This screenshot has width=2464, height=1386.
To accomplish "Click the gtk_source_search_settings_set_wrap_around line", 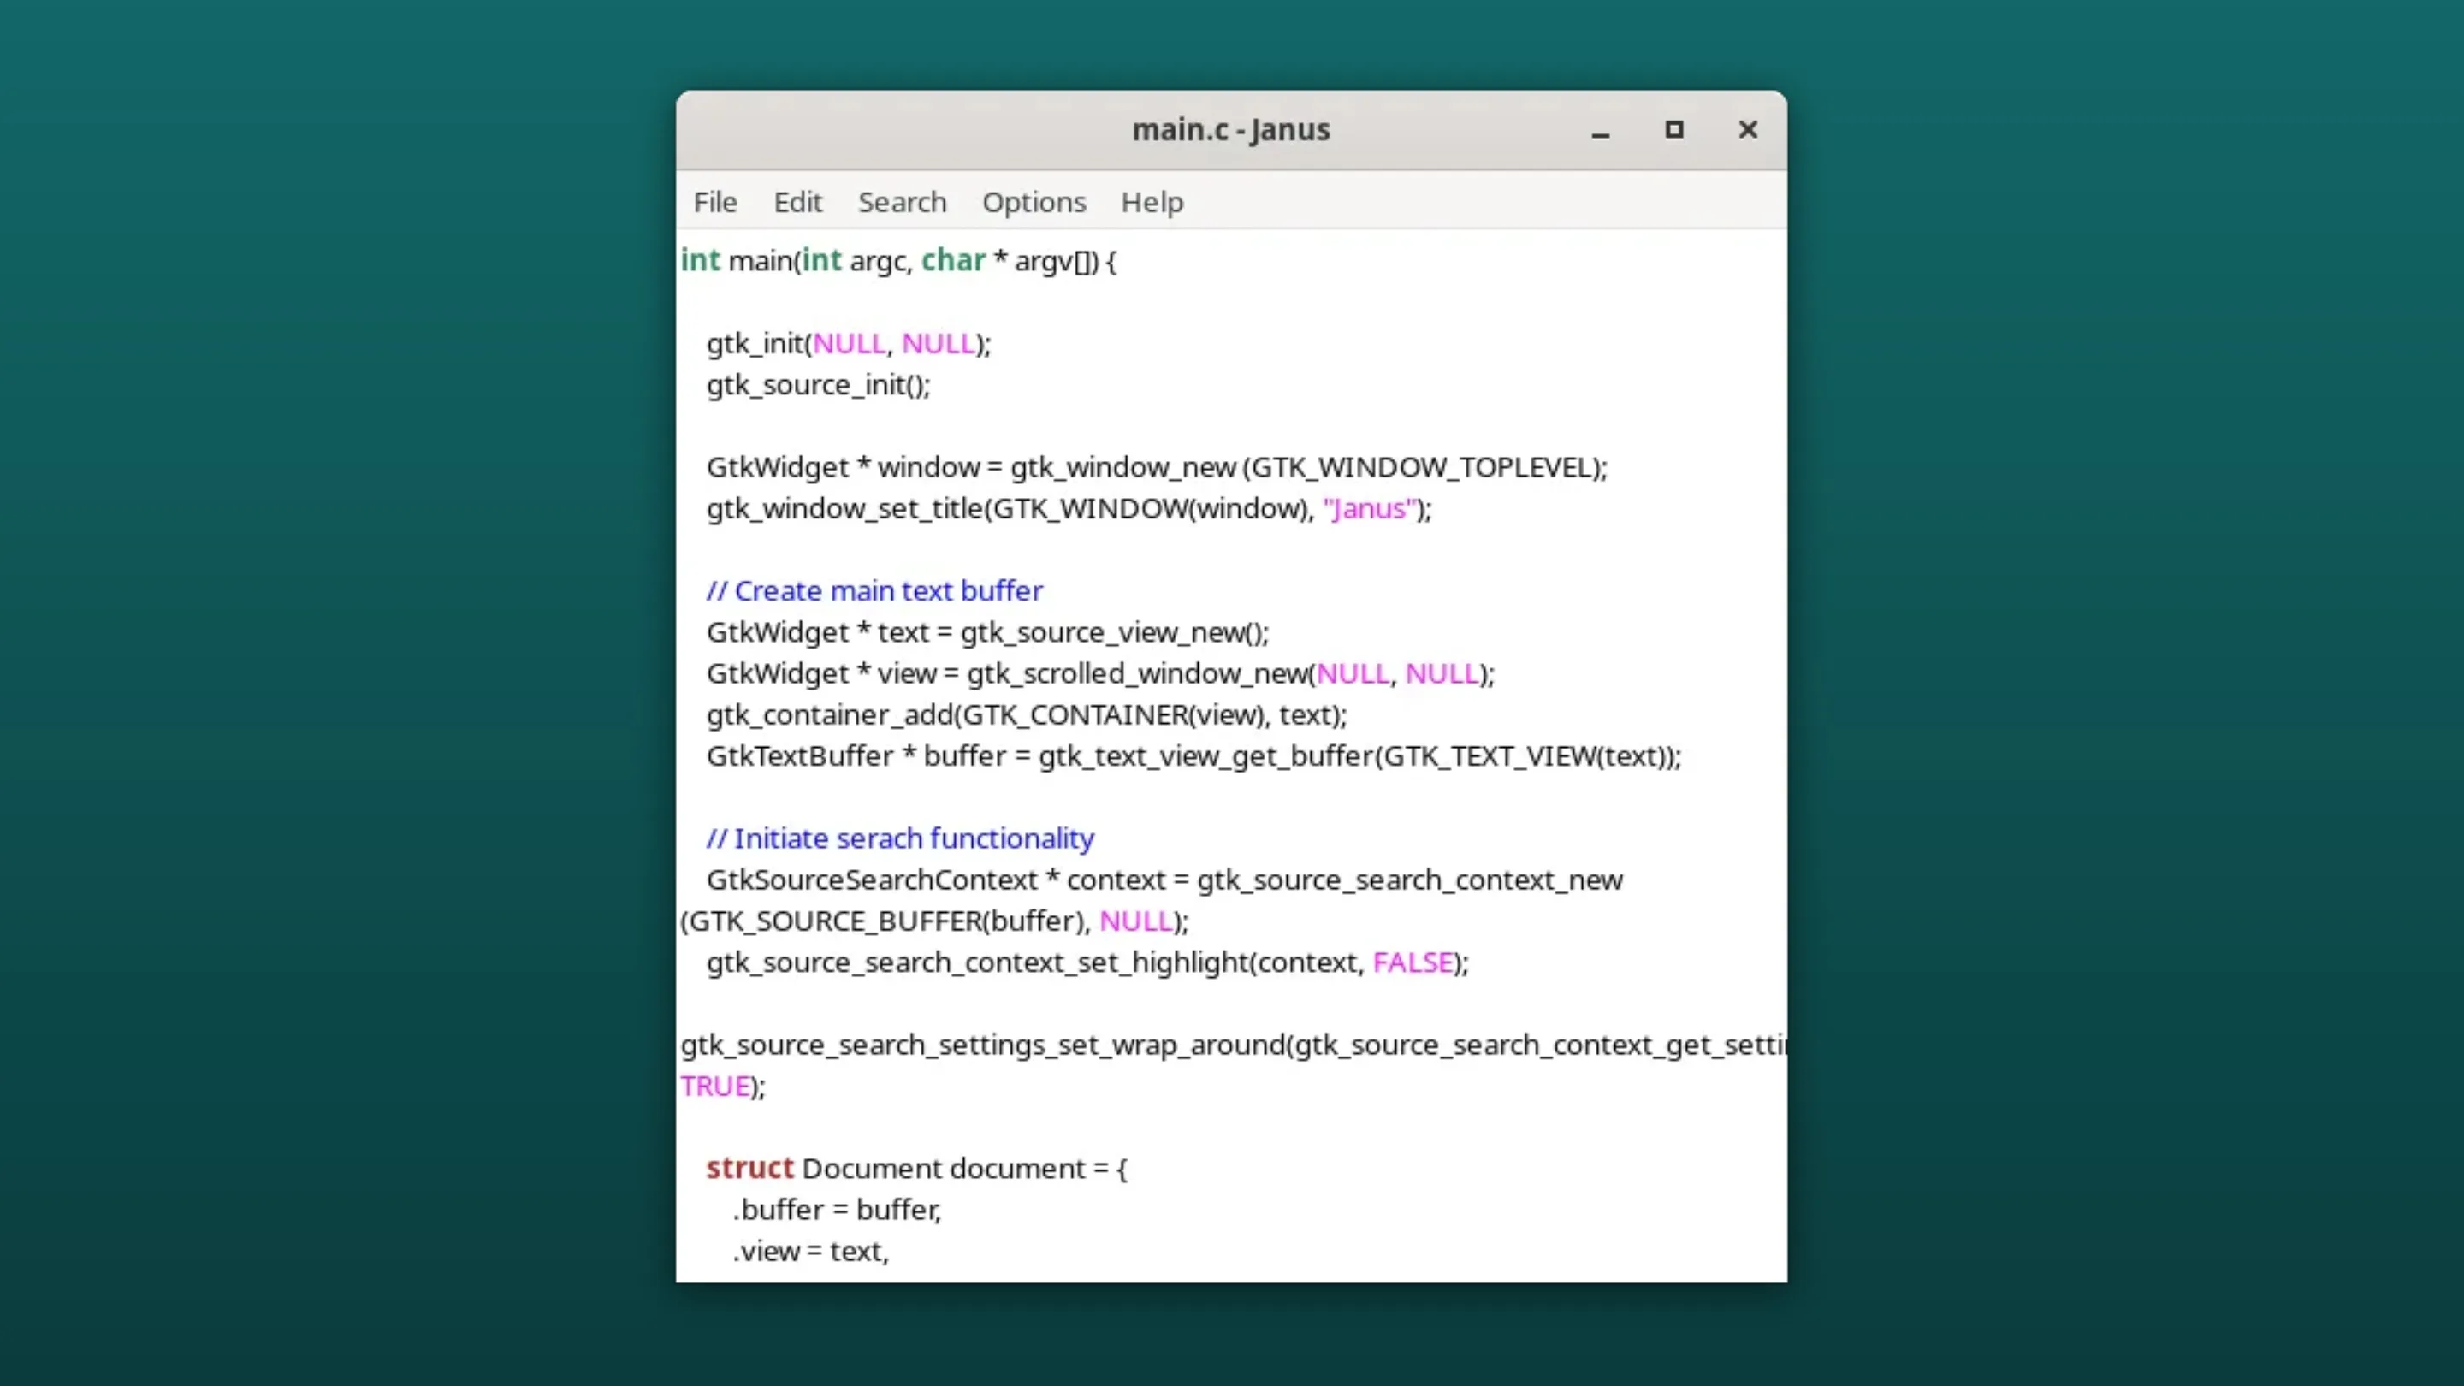I will (x=1233, y=1044).
